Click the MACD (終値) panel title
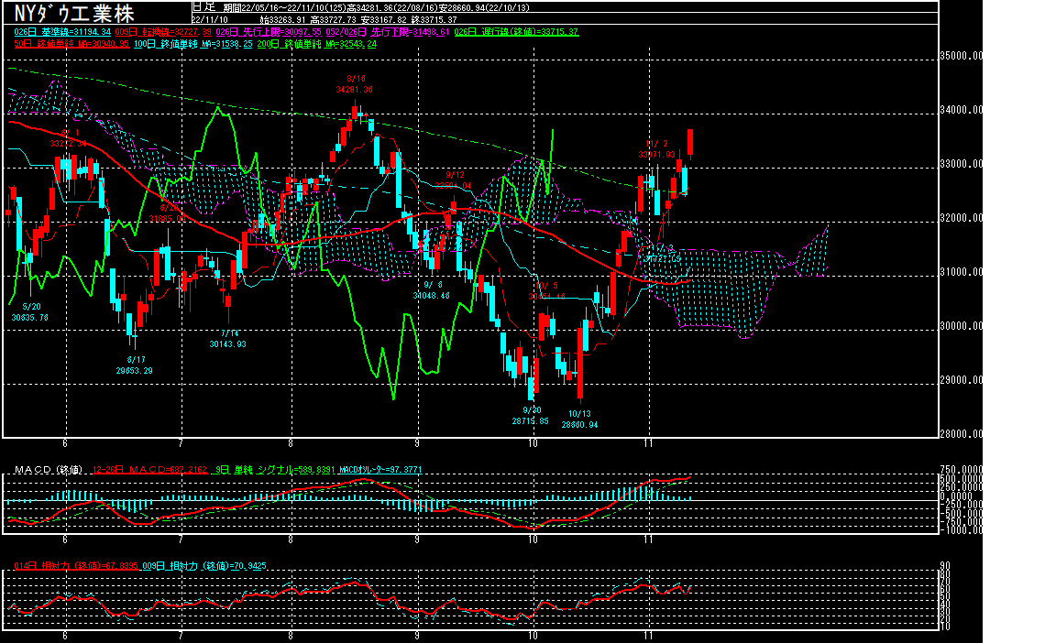Viewport: 1056px width, 643px height. [49, 470]
